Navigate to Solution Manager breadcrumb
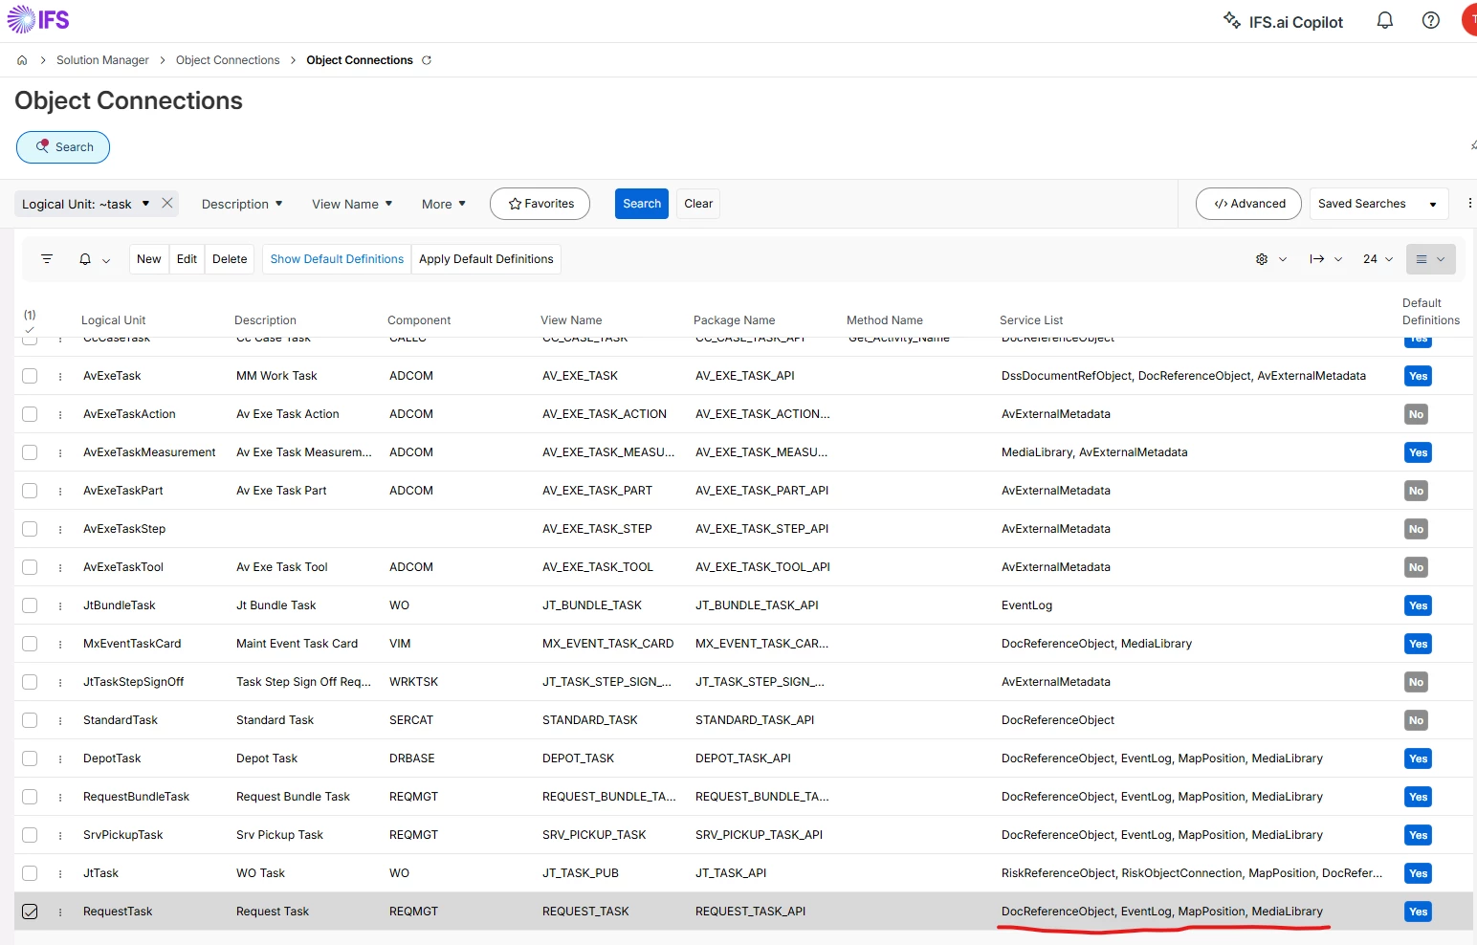Viewport: 1477px width, 945px height. (x=102, y=60)
